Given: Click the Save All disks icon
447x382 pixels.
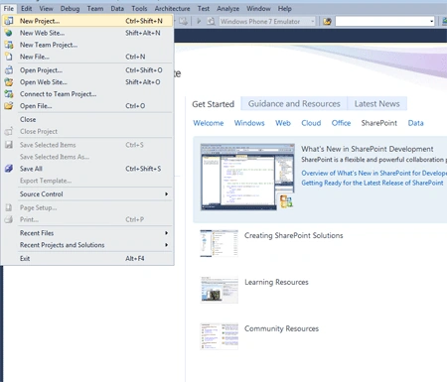Looking at the screenshot, I should 9,169.
